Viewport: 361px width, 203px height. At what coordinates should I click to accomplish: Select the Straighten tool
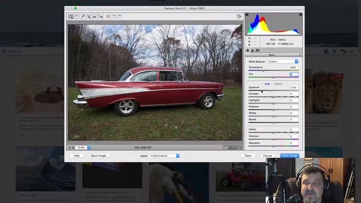click(94, 16)
